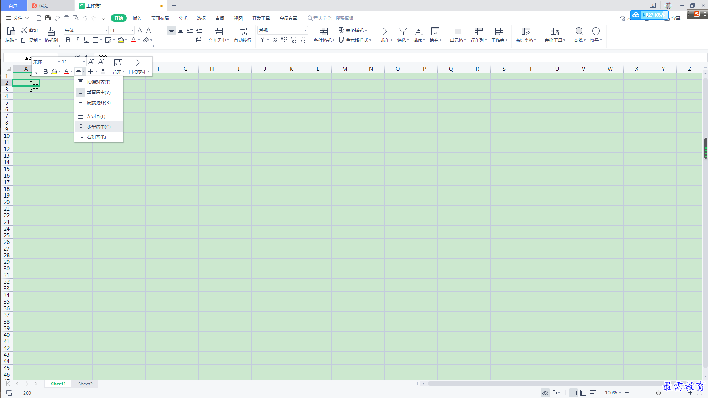Open the Page Layout (页面布局) tab
The height and width of the screenshot is (398, 708).
coord(160,18)
